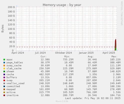Click the 'Oktober 2024' x-axis label
Image resolution: width=124 pixels, height=104 pixels.
pos(64,53)
